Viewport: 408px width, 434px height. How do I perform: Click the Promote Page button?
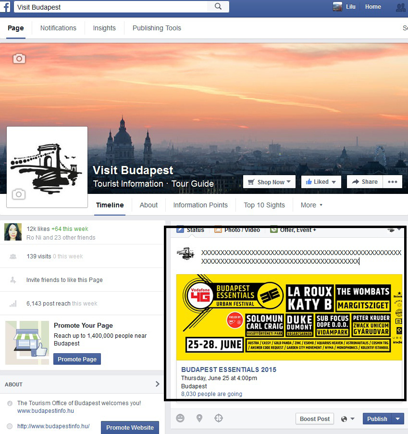77,359
